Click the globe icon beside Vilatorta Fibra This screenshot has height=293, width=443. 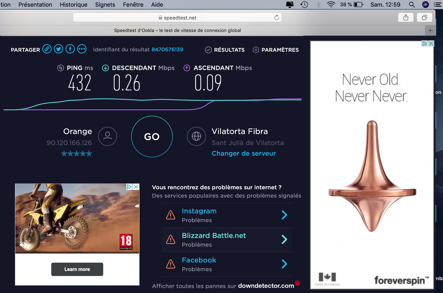(196, 136)
